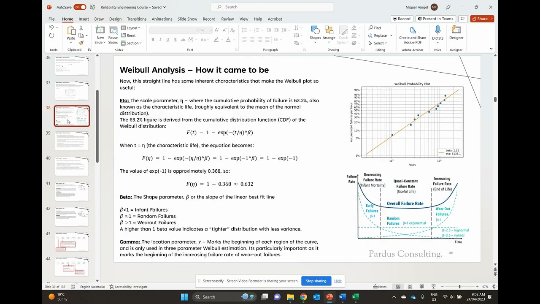Fit slide to current window
The height and width of the screenshot is (304, 540).
[x=494, y=287]
